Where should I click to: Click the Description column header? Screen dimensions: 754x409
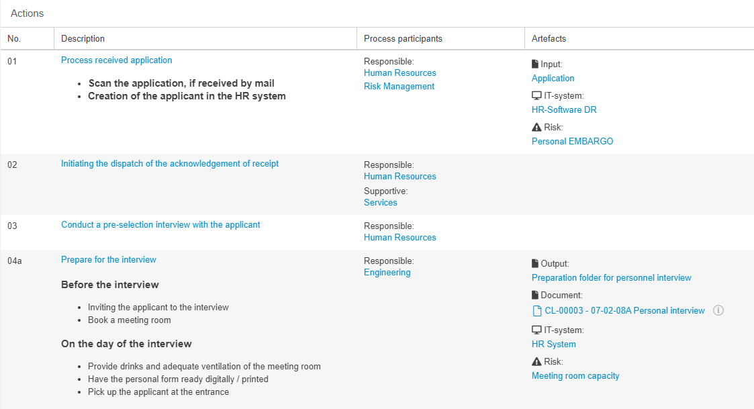83,39
